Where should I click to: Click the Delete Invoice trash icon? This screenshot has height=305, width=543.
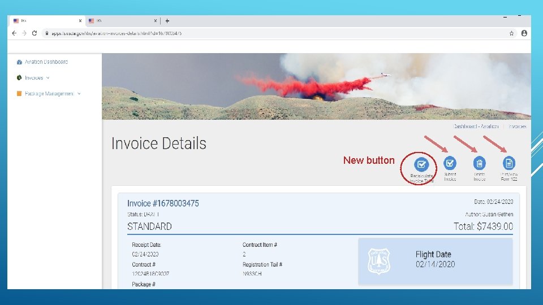coord(479,163)
